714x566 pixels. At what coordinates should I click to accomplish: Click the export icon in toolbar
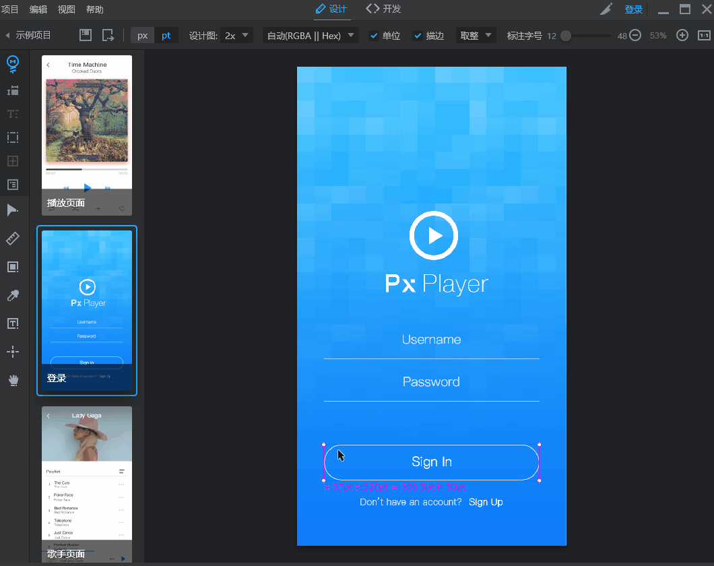coord(108,36)
